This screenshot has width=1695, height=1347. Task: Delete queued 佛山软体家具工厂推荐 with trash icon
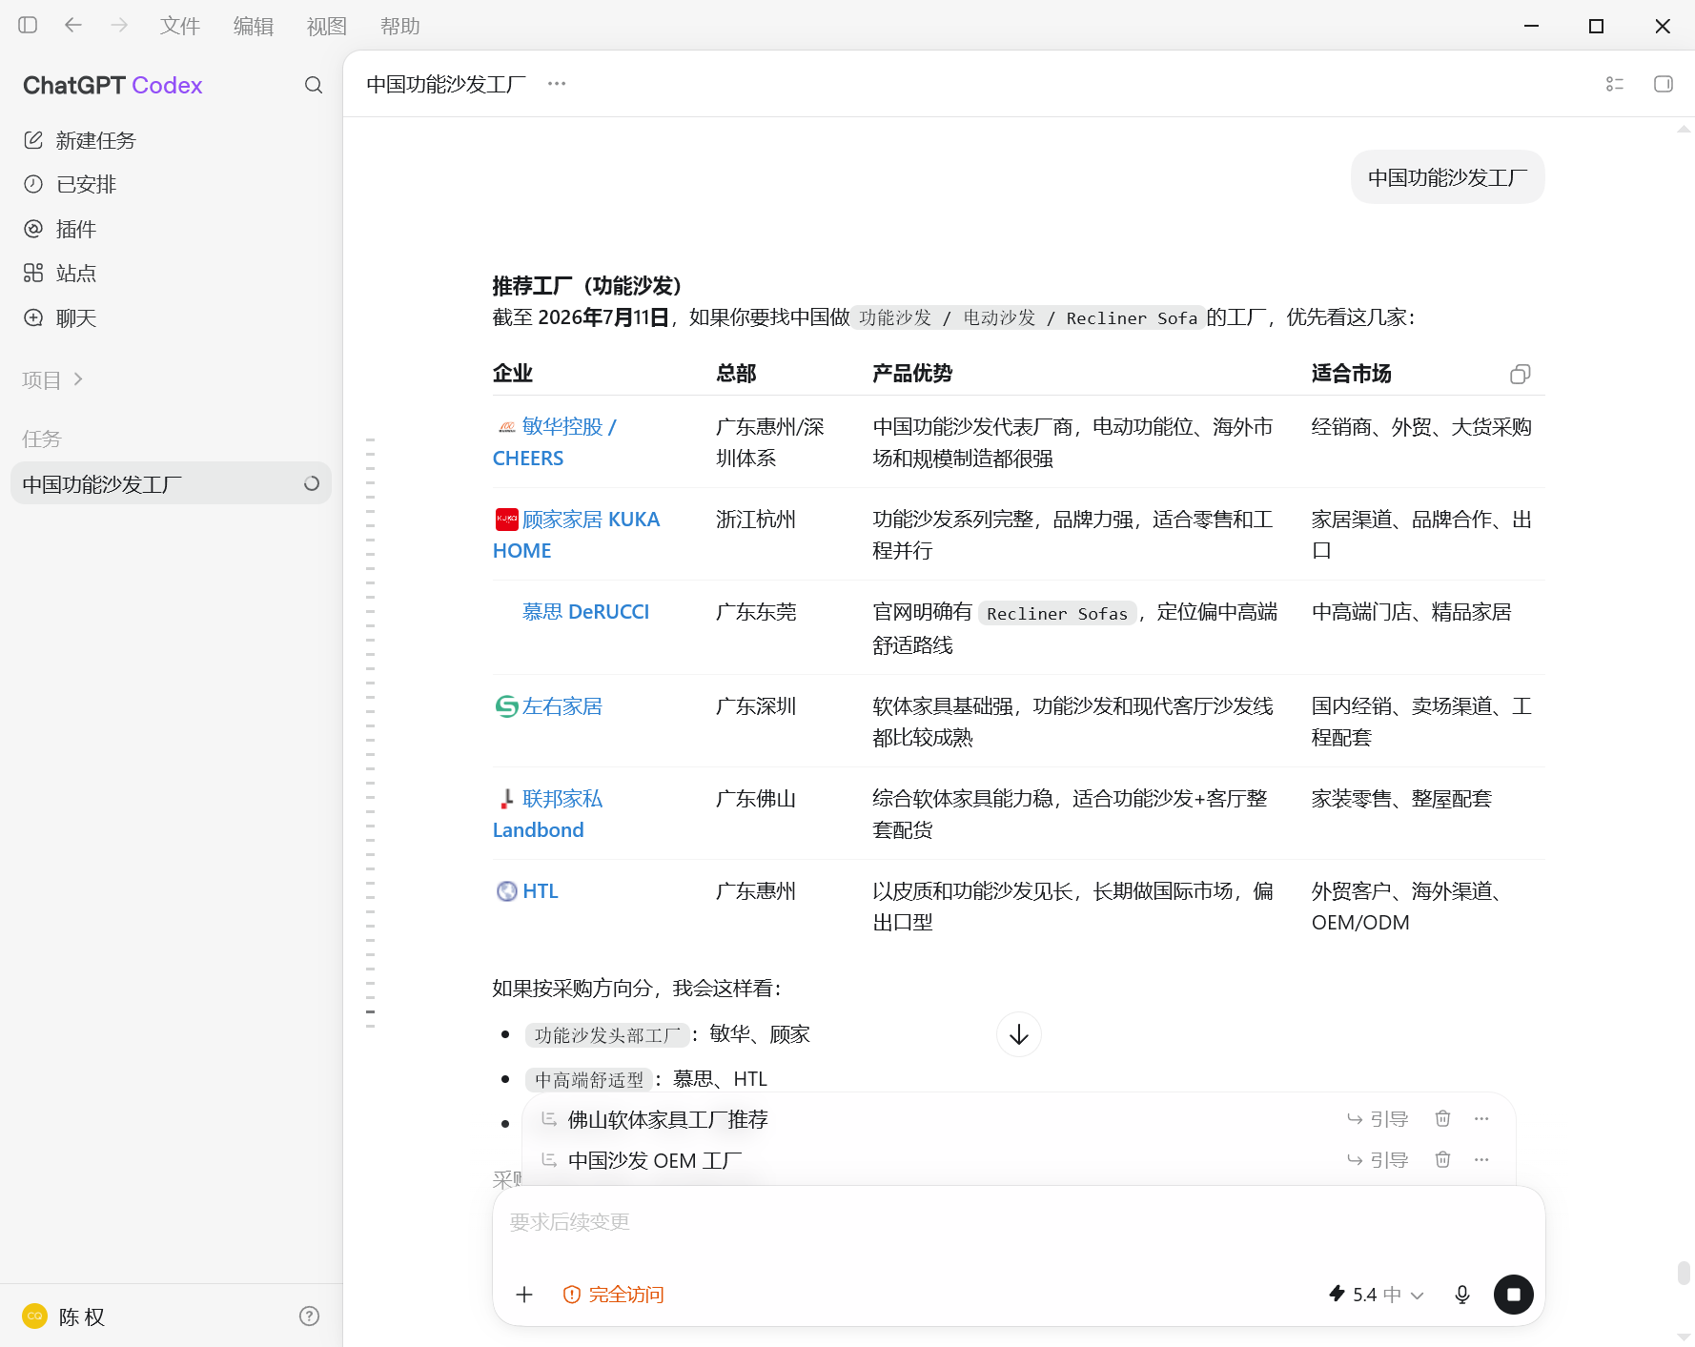coord(1443,1118)
